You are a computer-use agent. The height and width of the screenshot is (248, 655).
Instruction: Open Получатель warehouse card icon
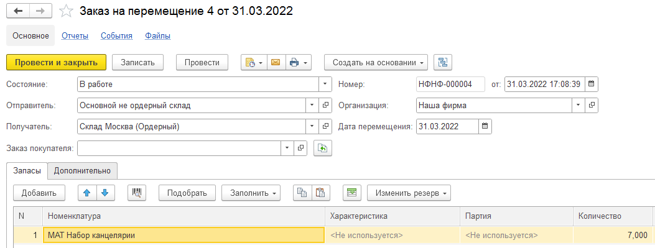325,127
